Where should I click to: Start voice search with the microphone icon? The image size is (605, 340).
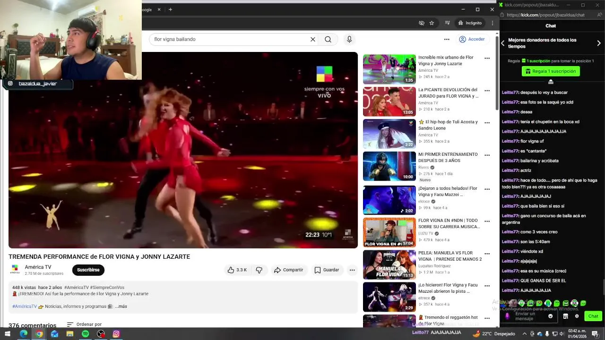click(x=349, y=39)
